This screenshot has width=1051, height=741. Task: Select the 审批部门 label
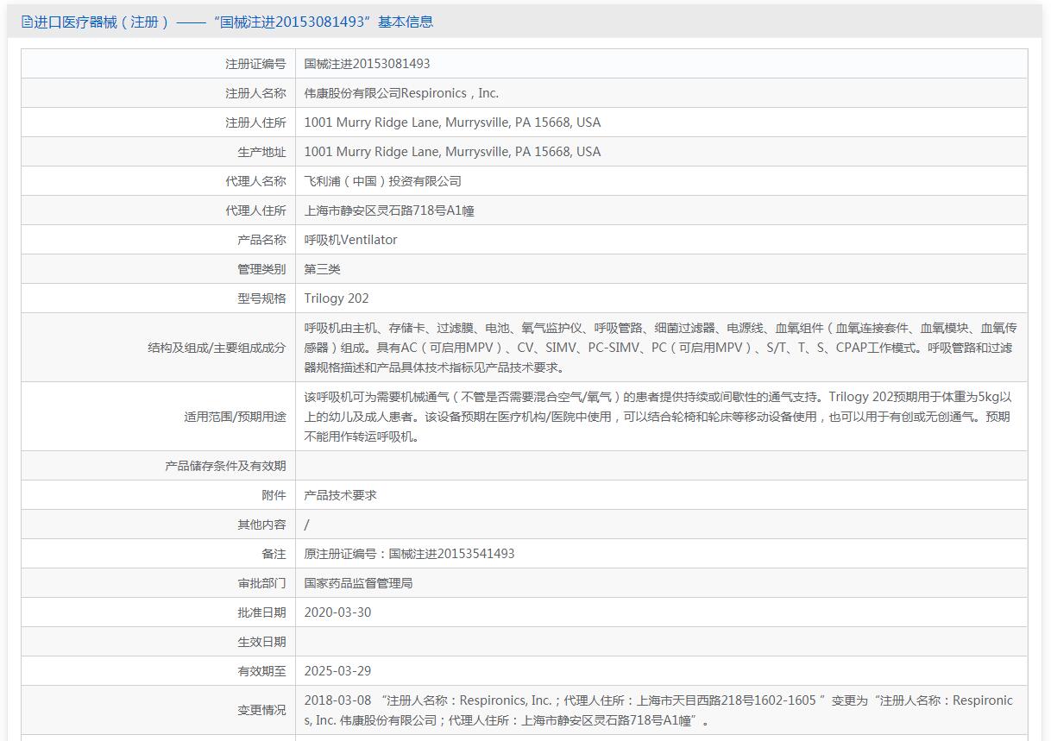pos(261,583)
